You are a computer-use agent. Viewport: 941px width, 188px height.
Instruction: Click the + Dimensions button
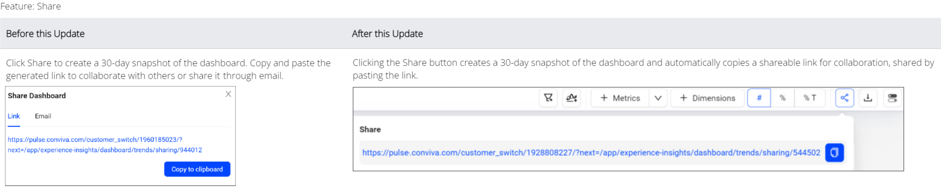[x=707, y=98]
